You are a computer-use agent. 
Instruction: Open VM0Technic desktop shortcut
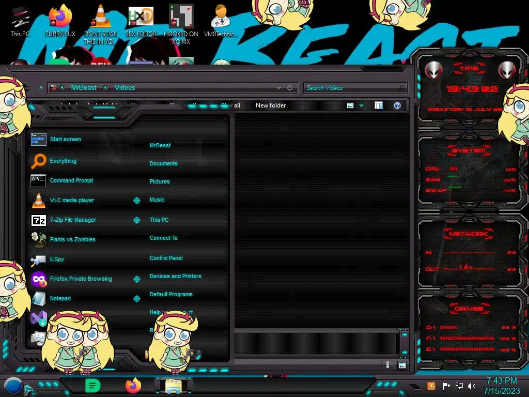(221, 21)
